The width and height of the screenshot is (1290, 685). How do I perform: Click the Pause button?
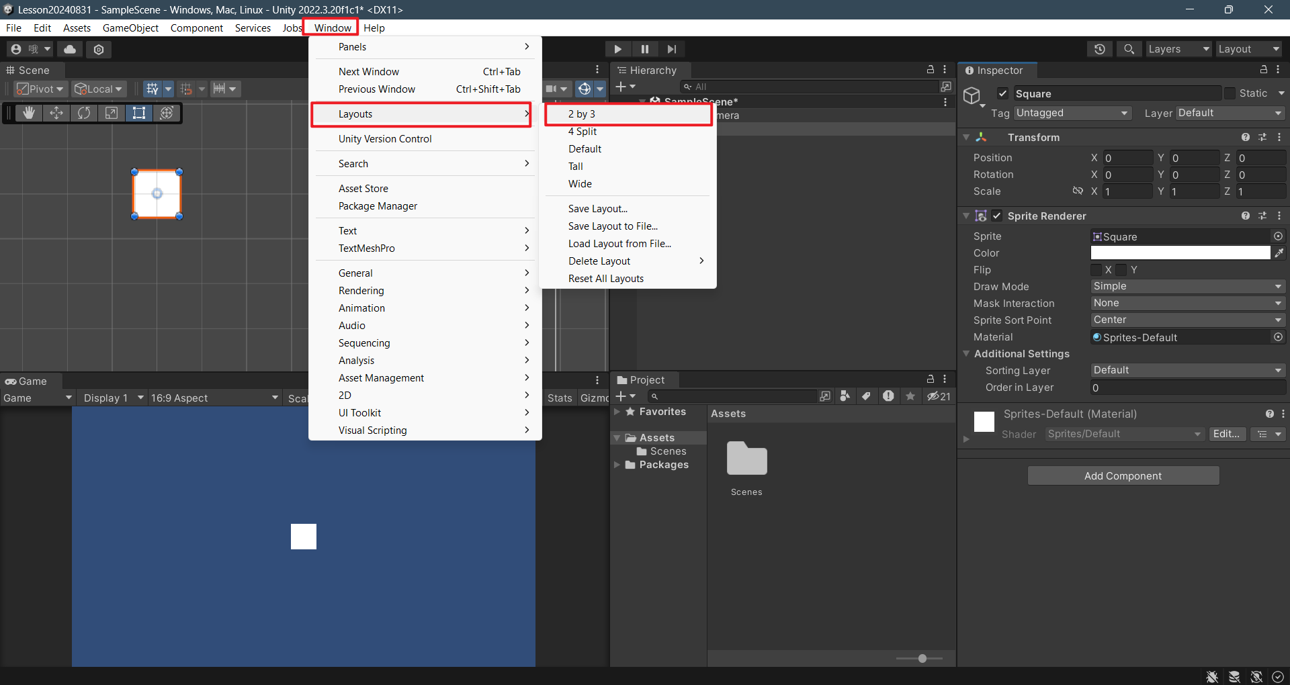click(645, 49)
